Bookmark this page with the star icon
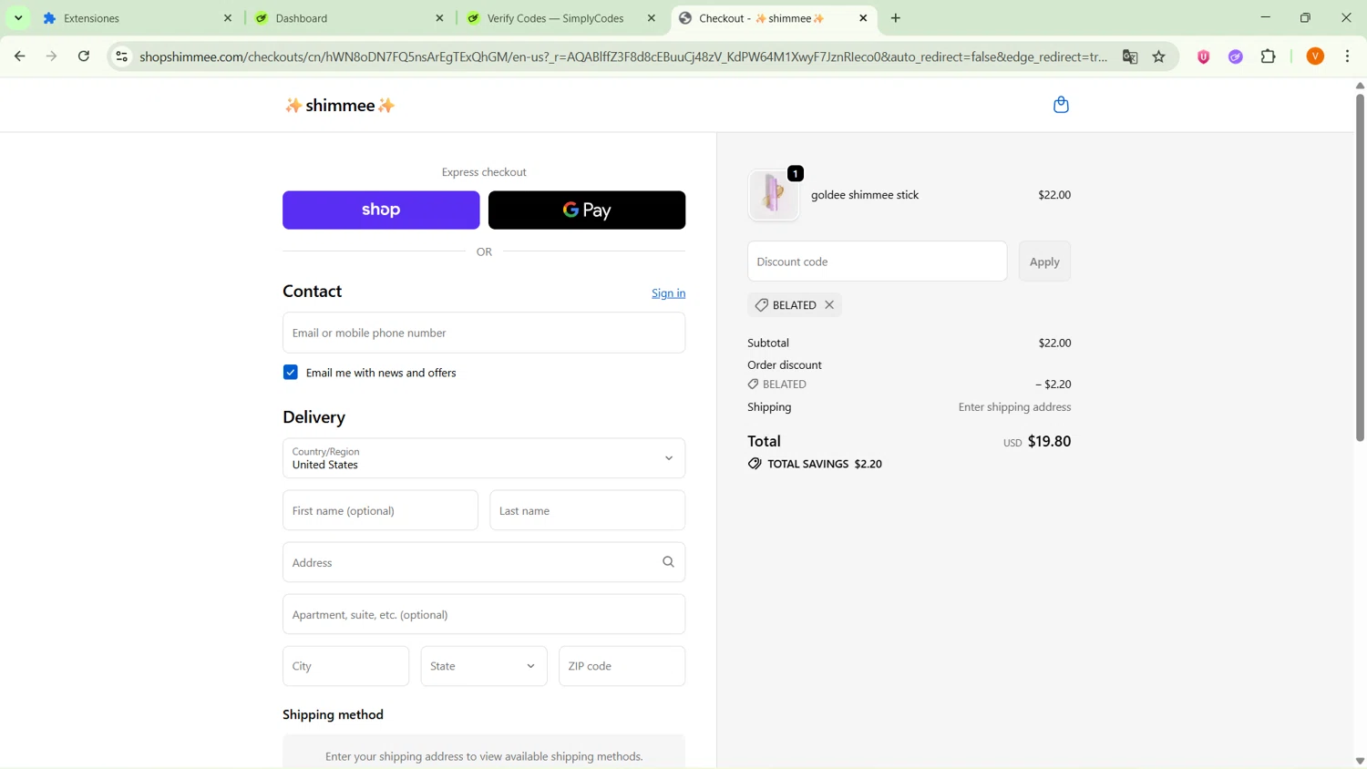This screenshot has width=1367, height=769. click(x=1159, y=56)
